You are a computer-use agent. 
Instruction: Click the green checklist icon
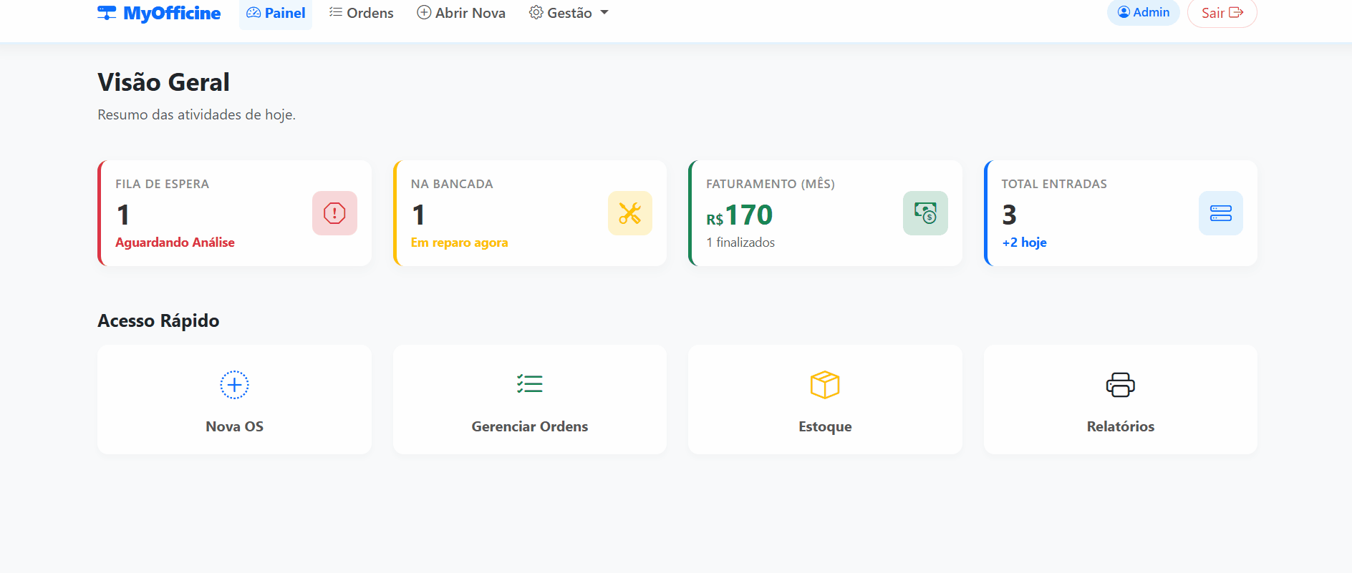529,384
